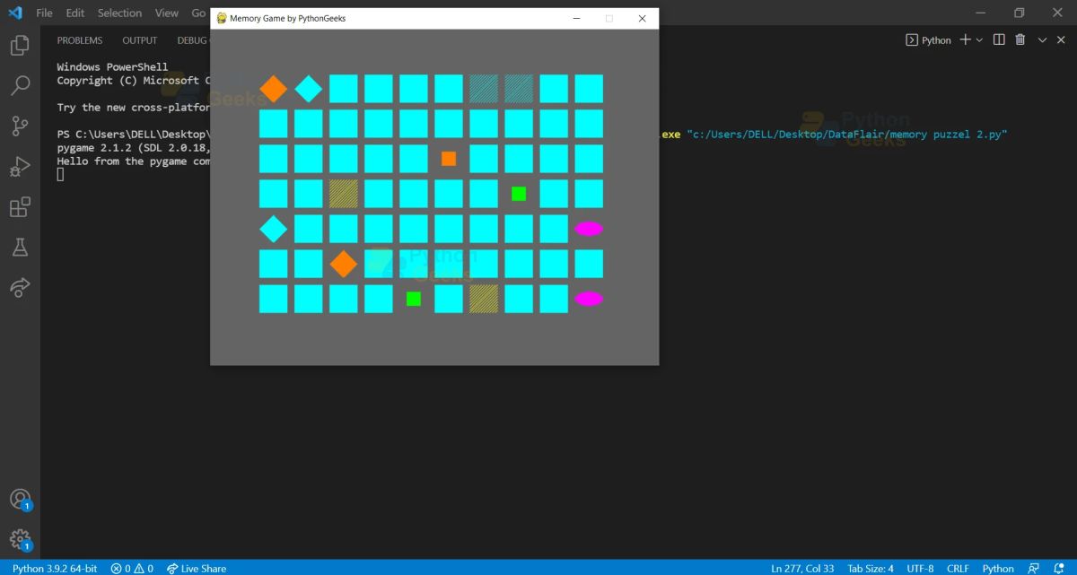Image resolution: width=1077 pixels, height=575 pixels.
Task: Minimize the Memory Game window
Action: pyautogui.click(x=577, y=18)
